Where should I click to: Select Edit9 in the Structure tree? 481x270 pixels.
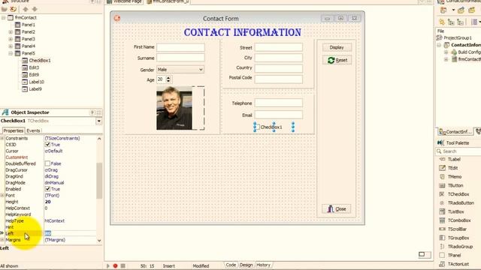click(34, 75)
